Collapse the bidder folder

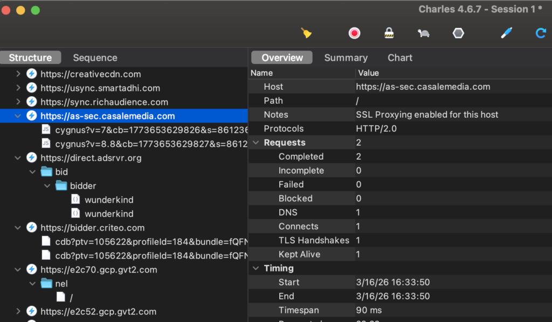tap(47, 186)
